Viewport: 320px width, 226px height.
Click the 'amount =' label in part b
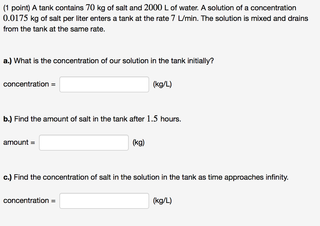click(19, 142)
